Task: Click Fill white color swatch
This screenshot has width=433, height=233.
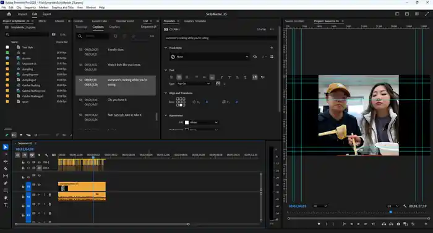Action: pyautogui.click(x=187, y=122)
